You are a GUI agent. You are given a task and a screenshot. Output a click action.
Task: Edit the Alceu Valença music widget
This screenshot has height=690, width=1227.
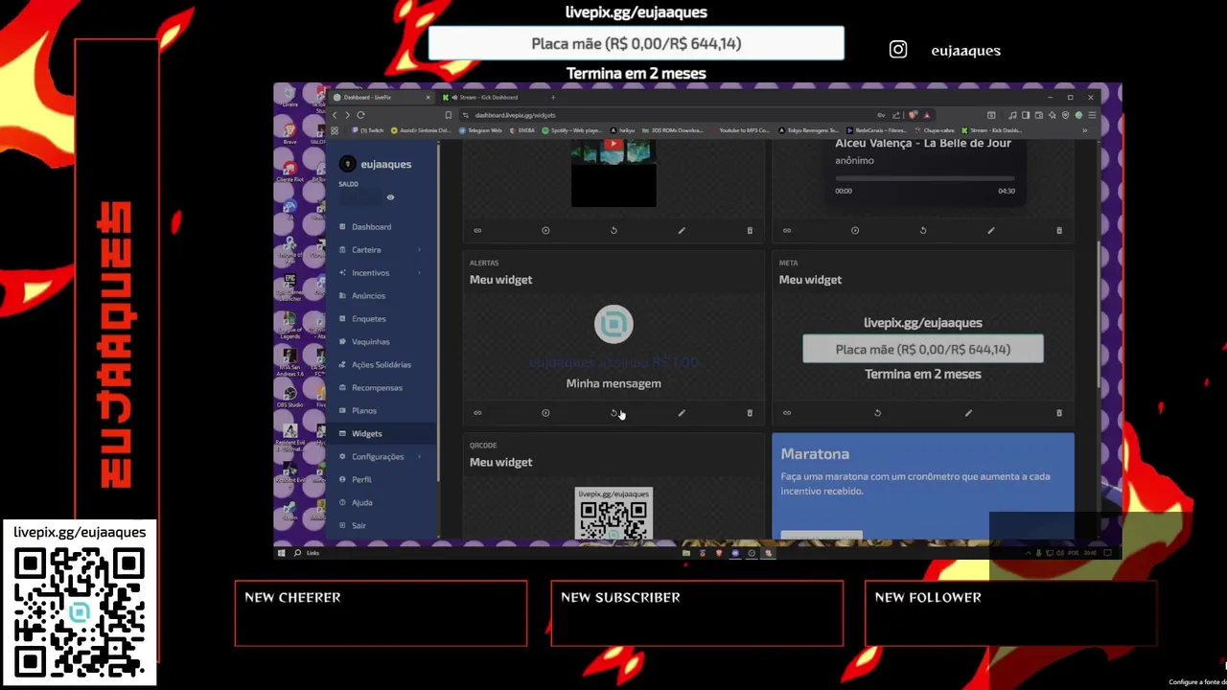click(991, 230)
